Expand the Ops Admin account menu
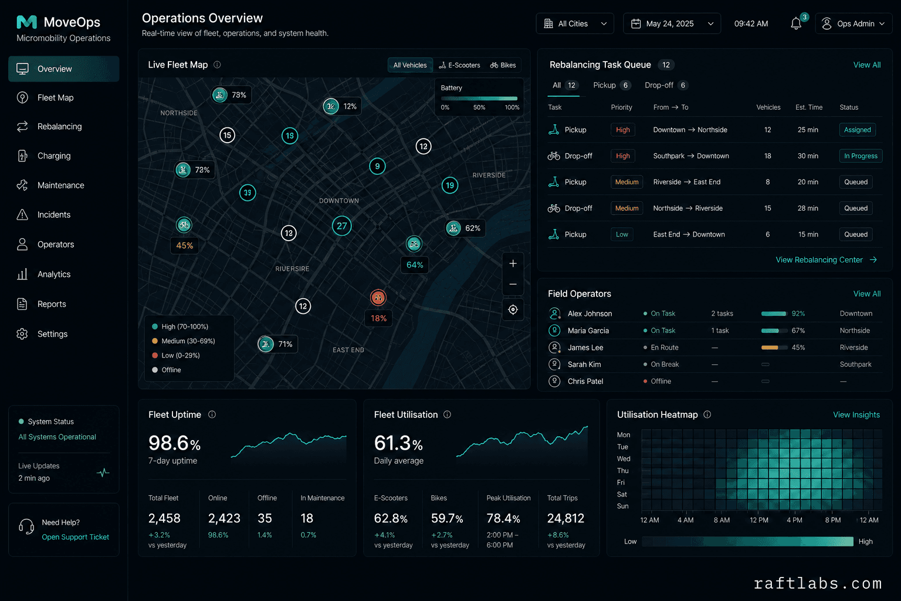This screenshot has height=601, width=901. click(x=853, y=23)
